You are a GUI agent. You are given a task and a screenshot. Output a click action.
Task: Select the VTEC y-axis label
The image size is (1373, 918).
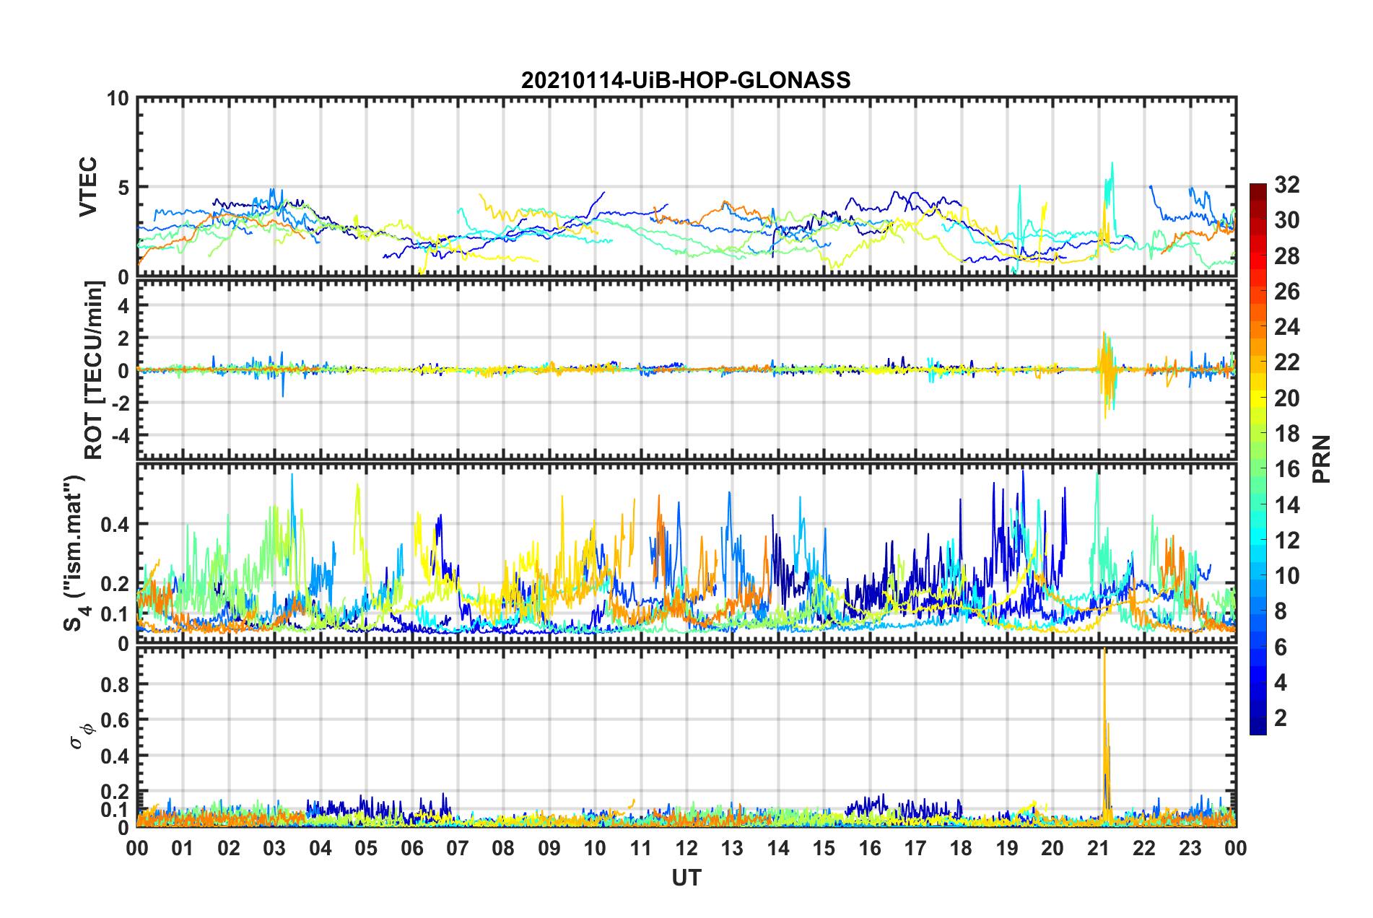[x=88, y=187]
